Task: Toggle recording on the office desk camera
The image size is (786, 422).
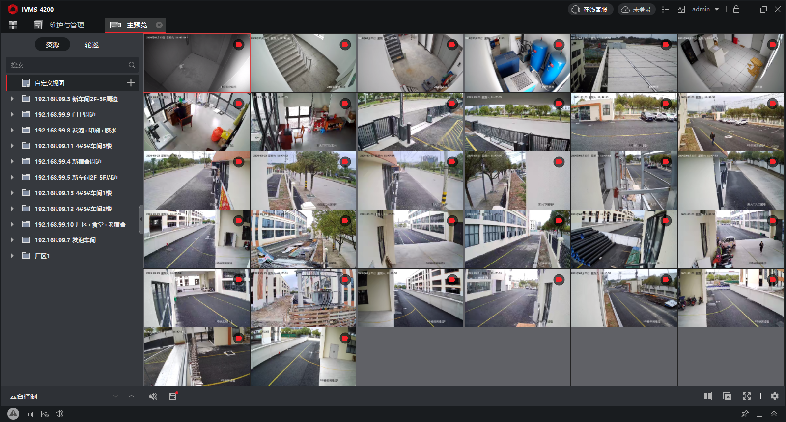Action: click(238, 104)
